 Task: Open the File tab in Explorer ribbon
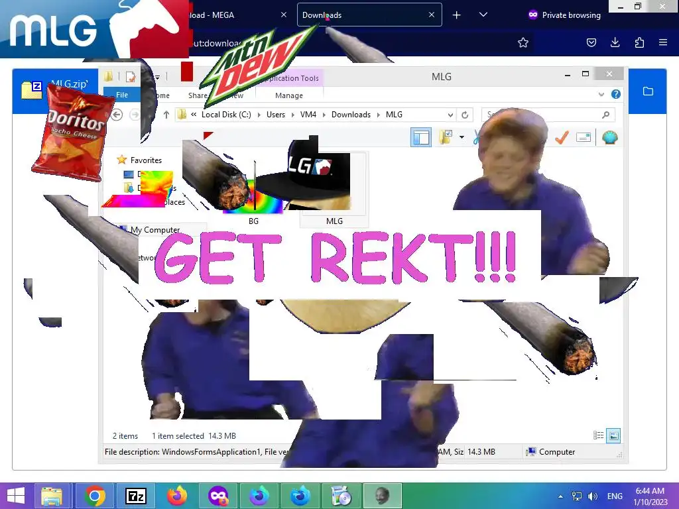122,95
